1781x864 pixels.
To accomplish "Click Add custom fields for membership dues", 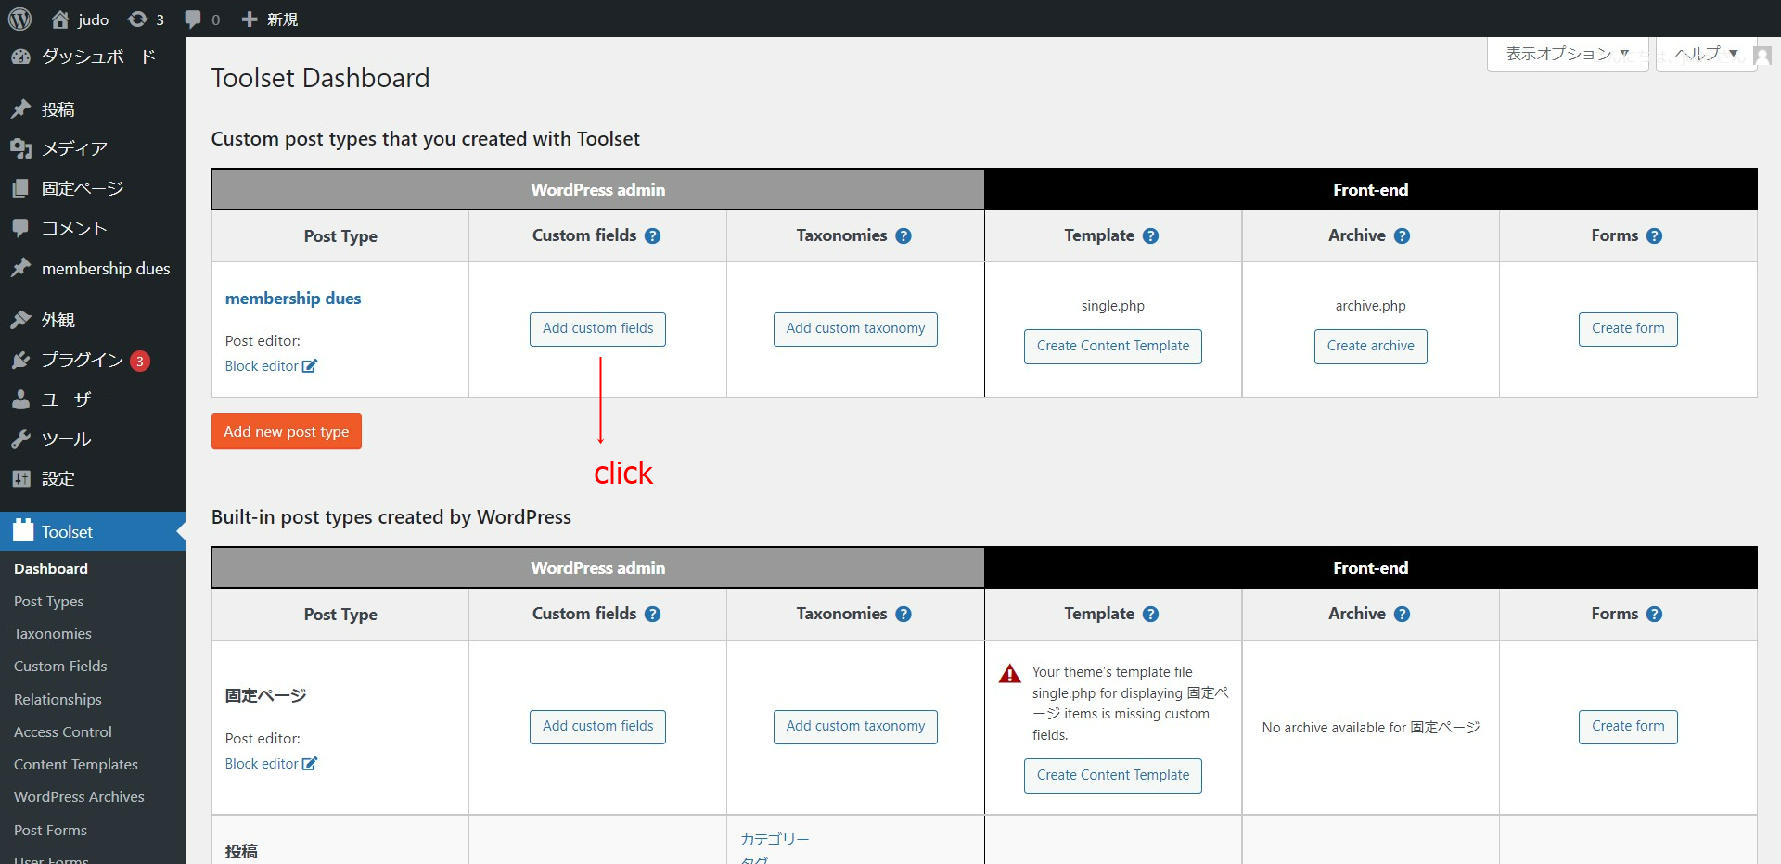I will click(597, 329).
